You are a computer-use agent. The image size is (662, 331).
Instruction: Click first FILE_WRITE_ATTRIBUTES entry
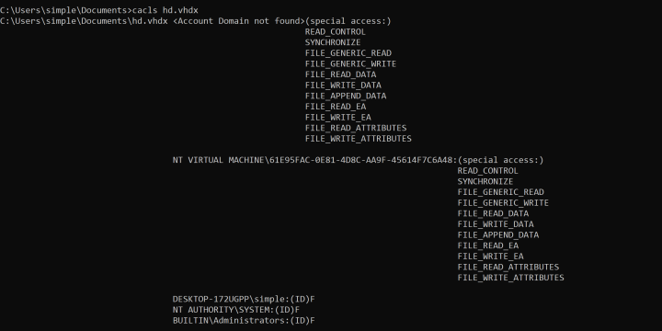pos(359,139)
